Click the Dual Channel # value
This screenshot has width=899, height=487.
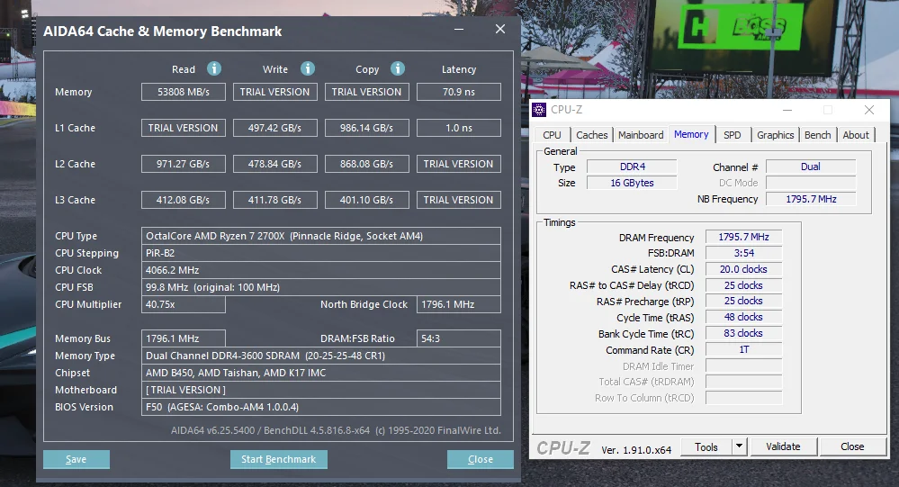[x=811, y=167]
